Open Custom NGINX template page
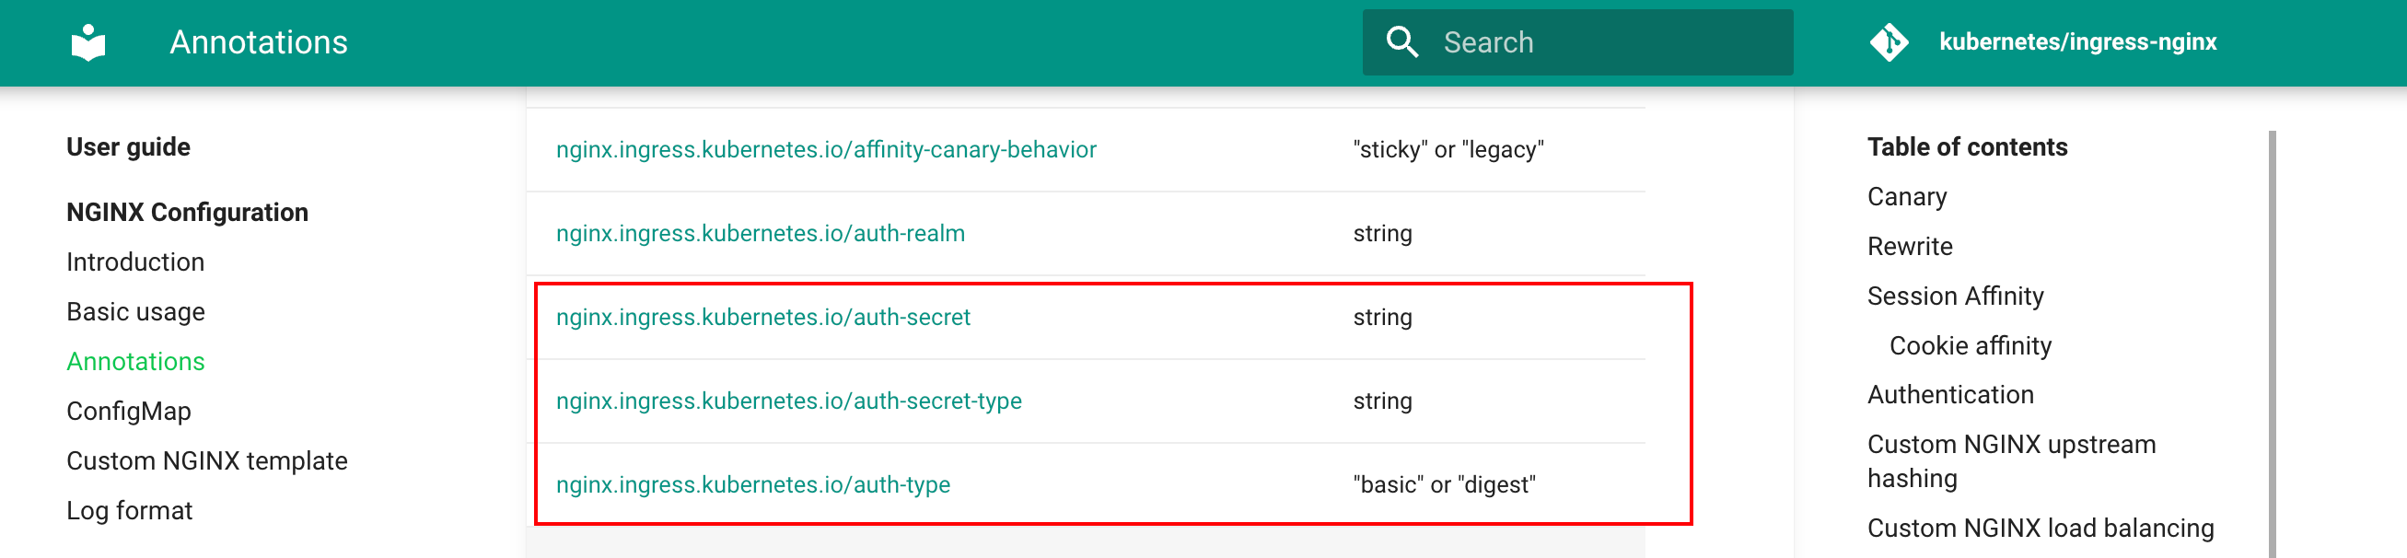 pyautogui.click(x=206, y=460)
